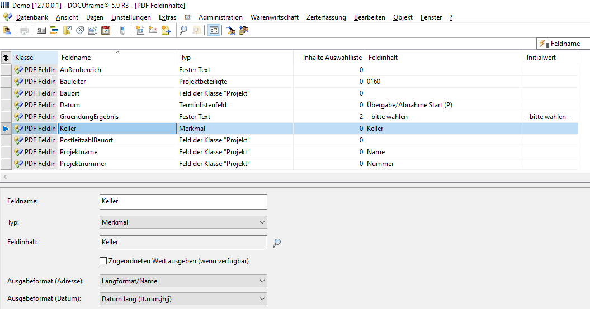Screen dimensions: 590x309
Task: Open the Ausgabeformat (Adresse) dropdown
Action: [x=183, y=281]
